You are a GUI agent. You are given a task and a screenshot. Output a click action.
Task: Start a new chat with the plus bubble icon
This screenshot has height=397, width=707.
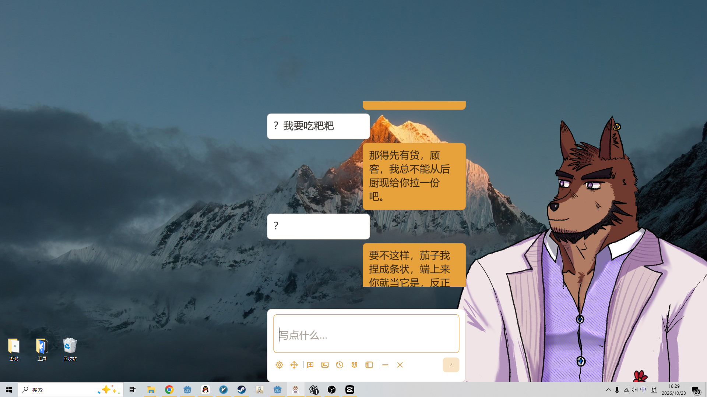[310, 365]
